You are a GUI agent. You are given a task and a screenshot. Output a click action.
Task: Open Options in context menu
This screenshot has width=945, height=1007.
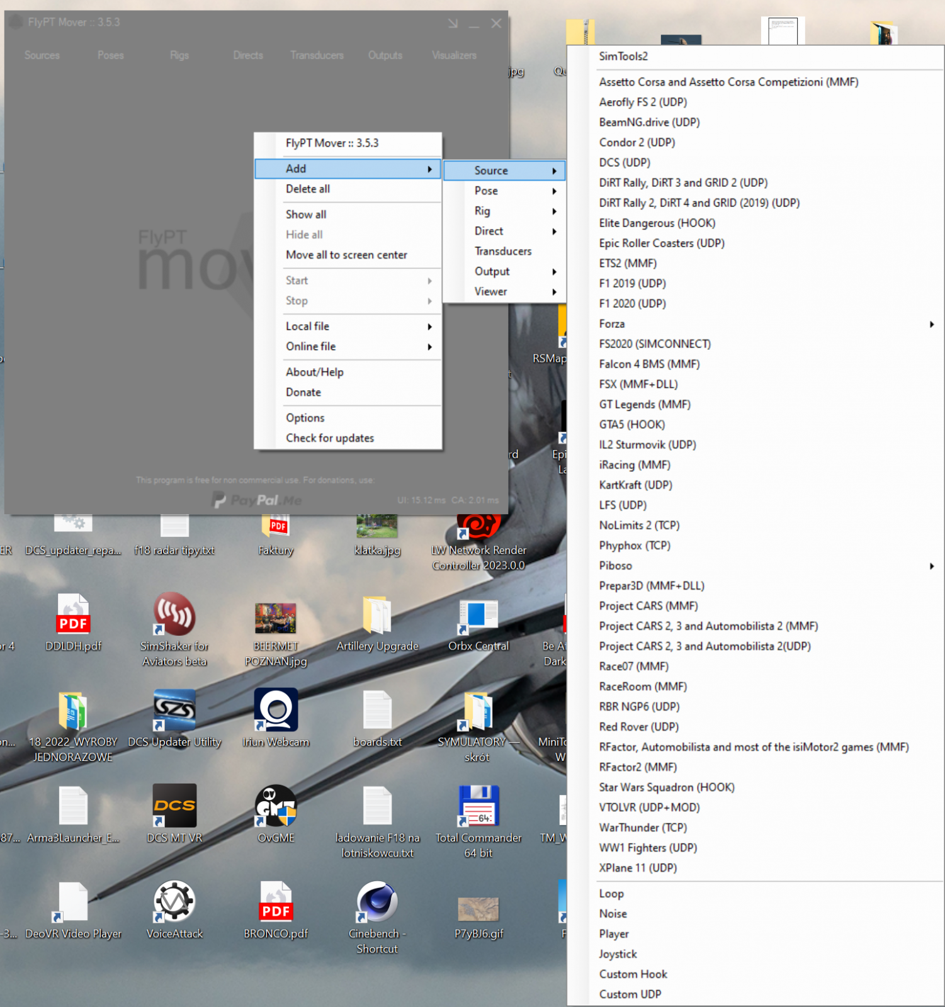point(348,418)
